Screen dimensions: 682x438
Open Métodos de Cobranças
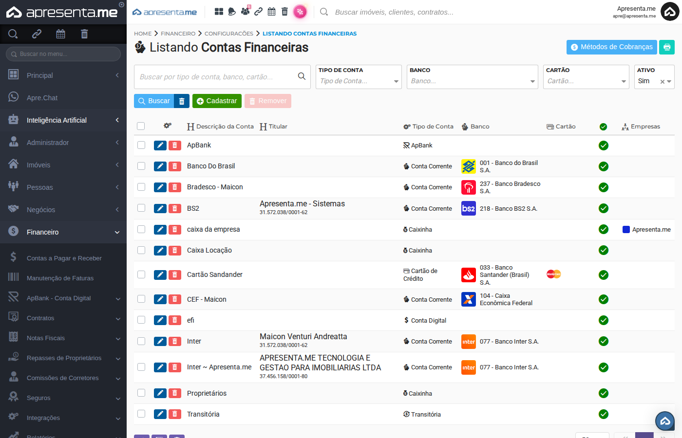tap(611, 47)
